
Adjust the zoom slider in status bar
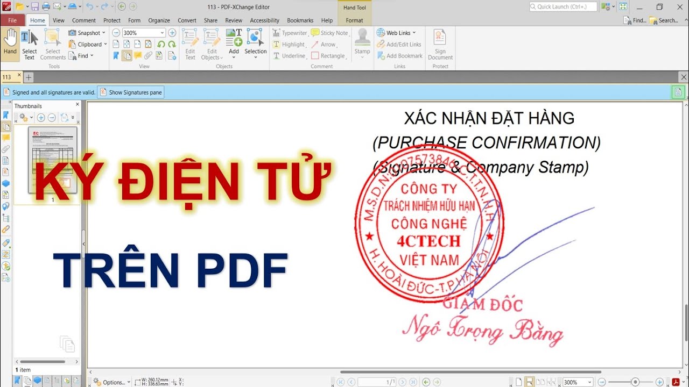coord(635,382)
